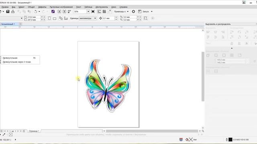Click the nudge distance stepper arrows
Viewport: 257px width, 144px height.
116,18
